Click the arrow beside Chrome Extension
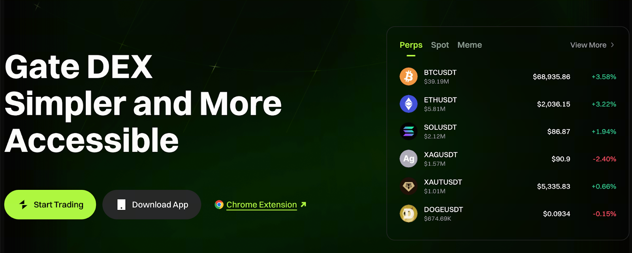Viewport: 632px width, 253px height. (x=303, y=204)
